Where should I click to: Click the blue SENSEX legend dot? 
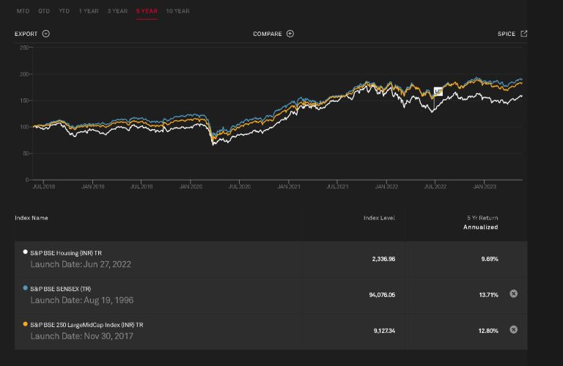click(x=26, y=288)
